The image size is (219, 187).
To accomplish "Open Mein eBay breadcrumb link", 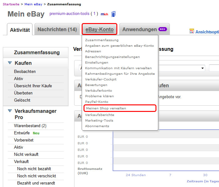I will pyautogui.click(x=33, y=4).
